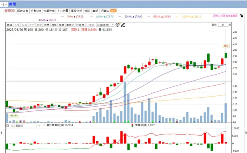Click the 96.94 low price label

14,116
